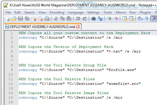Open the Search menu
This screenshot has height=105, width=157.
[29, 12]
